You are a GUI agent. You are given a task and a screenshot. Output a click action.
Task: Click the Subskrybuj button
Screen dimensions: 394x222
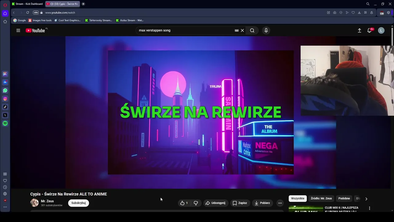pos(78,203)
